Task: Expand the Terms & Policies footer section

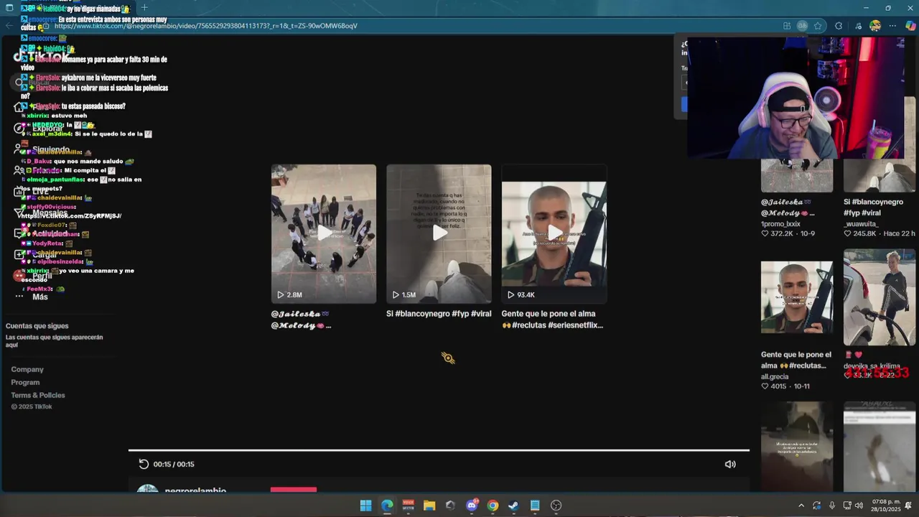Action: tap(38, 395)
